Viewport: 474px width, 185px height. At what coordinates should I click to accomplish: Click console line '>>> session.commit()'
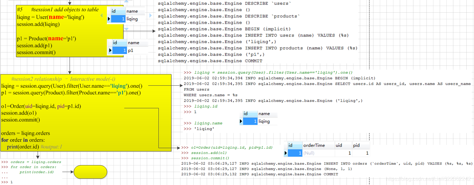click(x=205, y=158)
